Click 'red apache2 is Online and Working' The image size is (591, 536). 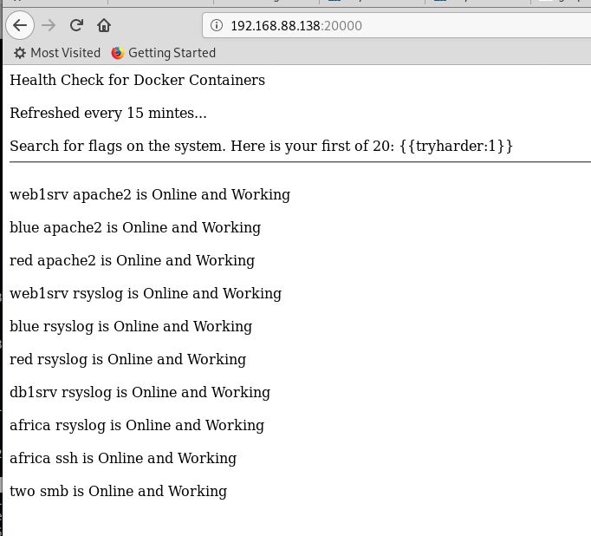point(133,260)
